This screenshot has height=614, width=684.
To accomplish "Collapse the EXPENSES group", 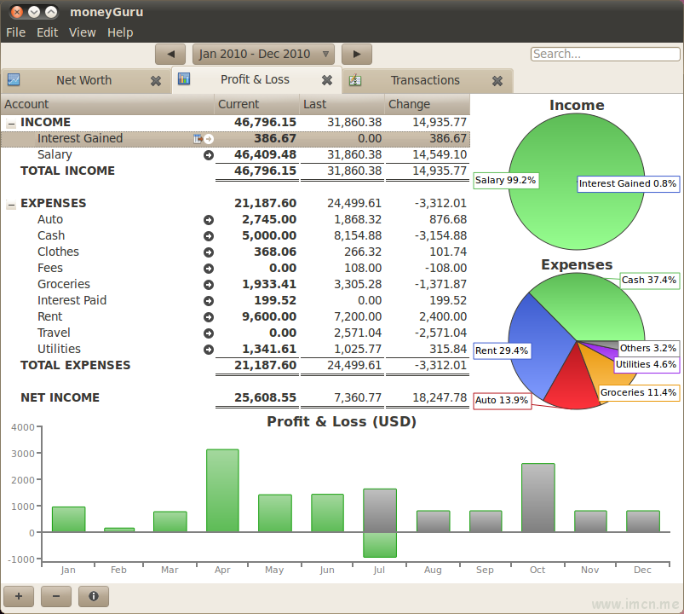I will tap(11, 205).
